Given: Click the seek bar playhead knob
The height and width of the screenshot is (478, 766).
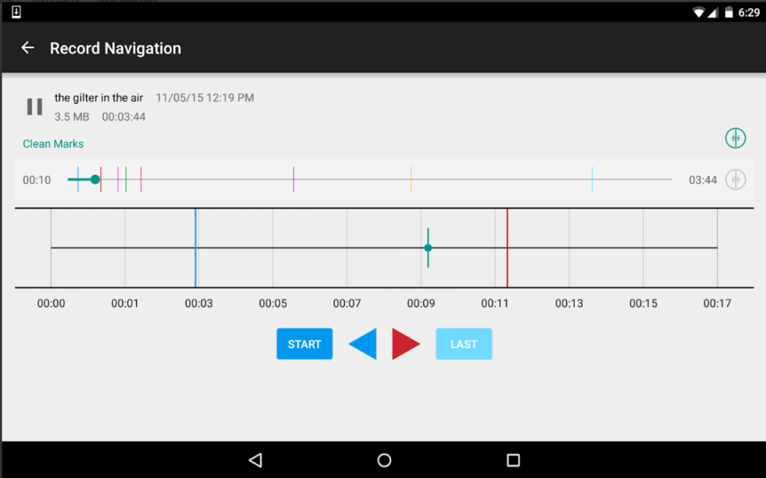Looking at the screenshot, I should 95,179.
